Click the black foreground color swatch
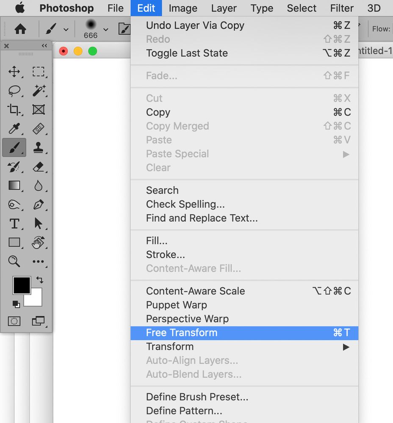This screenshot has width=393, height=423. [21, 285]
